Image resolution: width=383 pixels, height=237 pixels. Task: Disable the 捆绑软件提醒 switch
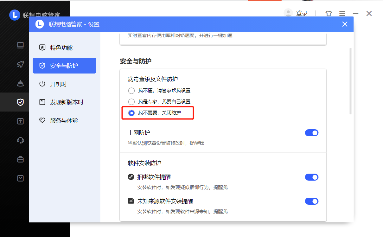tap(311, 177)
